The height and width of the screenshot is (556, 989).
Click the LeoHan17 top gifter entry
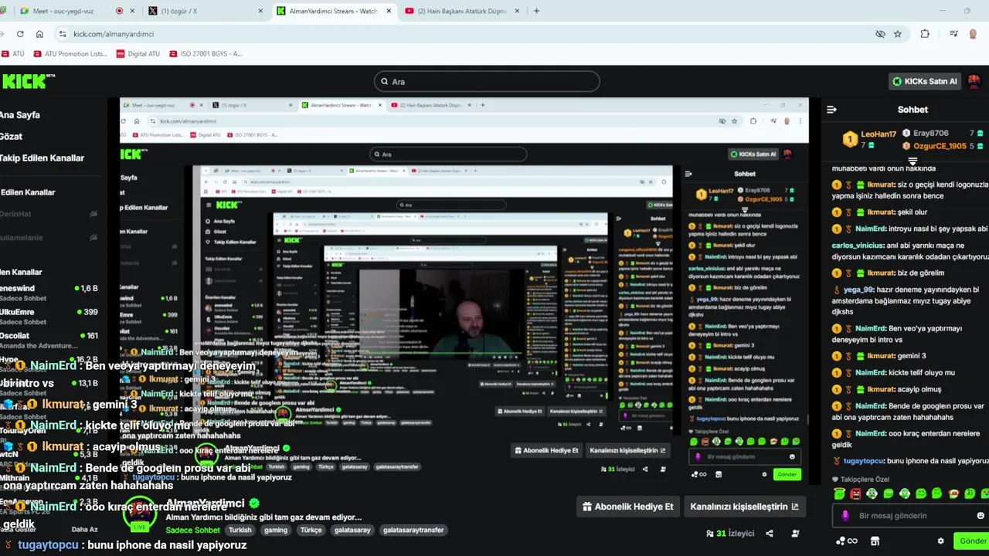869,139
